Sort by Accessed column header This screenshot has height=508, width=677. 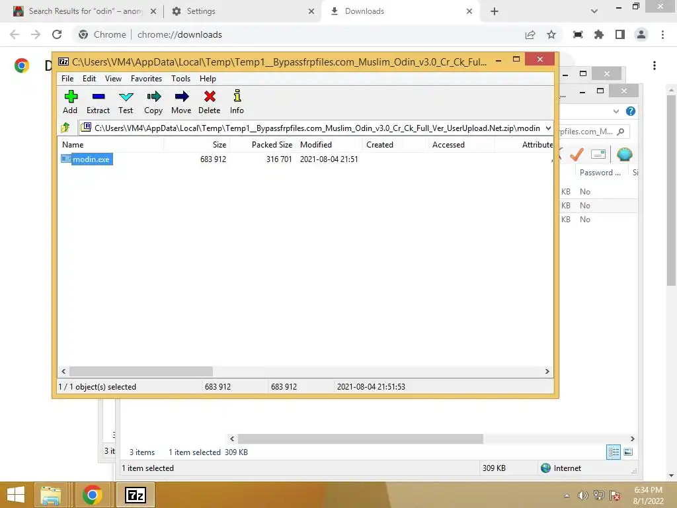pos(461,145)
